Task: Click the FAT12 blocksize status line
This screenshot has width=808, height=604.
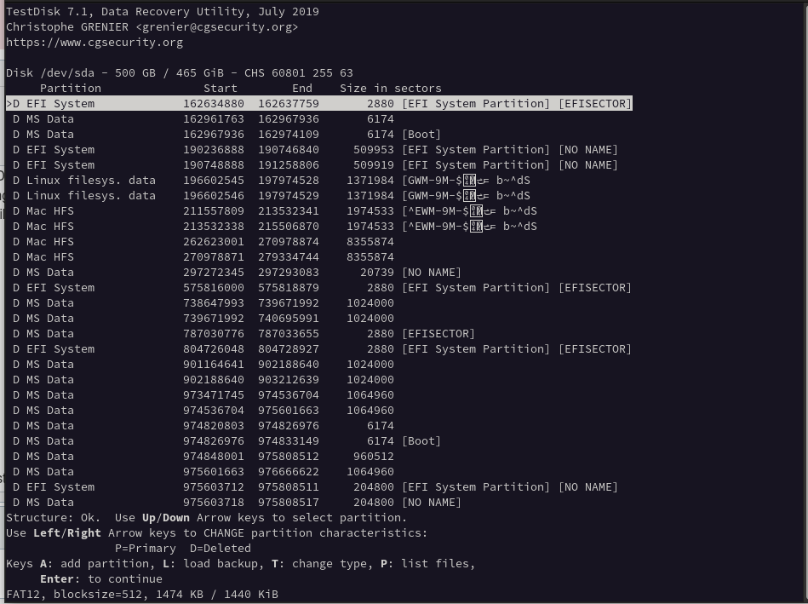Action: click(142, 594)
